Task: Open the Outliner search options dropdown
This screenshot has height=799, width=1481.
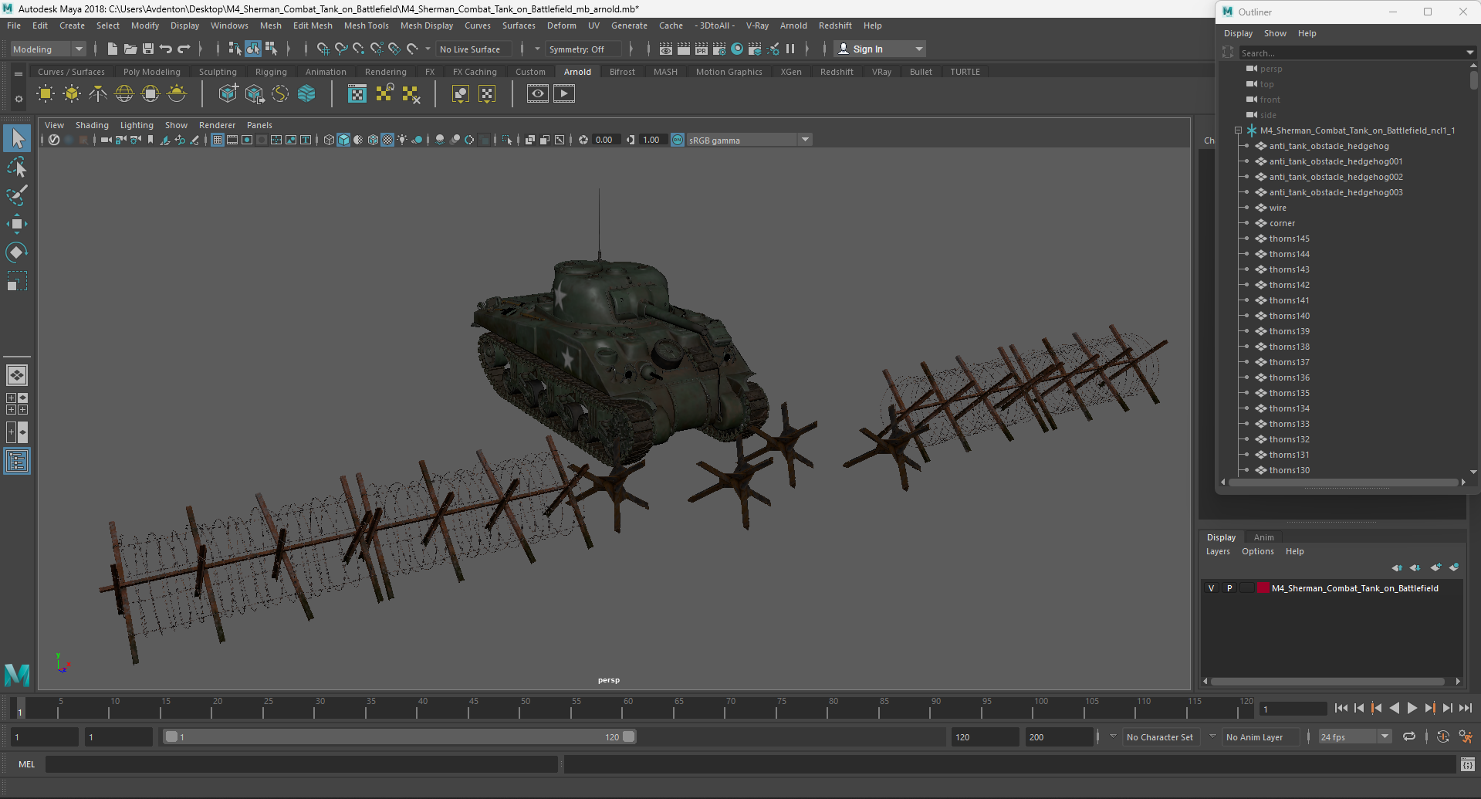Action: click(1469, 52)
